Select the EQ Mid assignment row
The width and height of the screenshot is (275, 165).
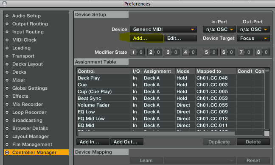171,125
